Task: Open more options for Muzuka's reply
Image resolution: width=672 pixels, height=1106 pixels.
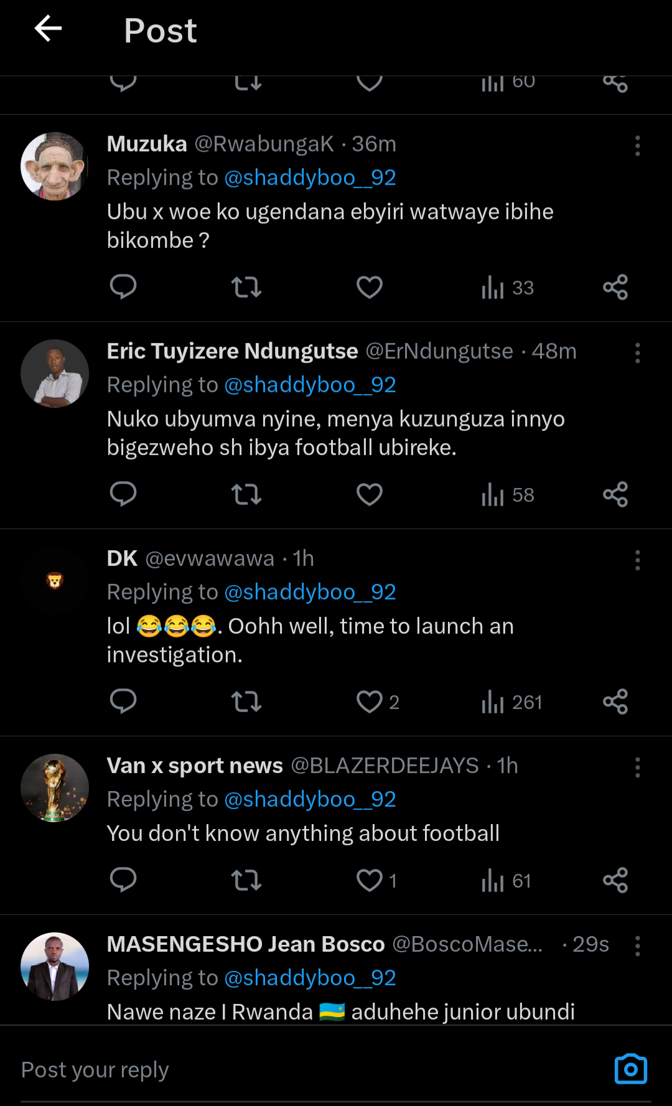Action: pos(637,146)
